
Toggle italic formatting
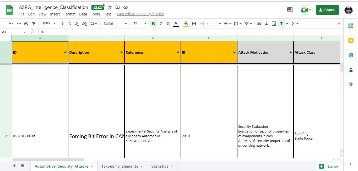161,24
